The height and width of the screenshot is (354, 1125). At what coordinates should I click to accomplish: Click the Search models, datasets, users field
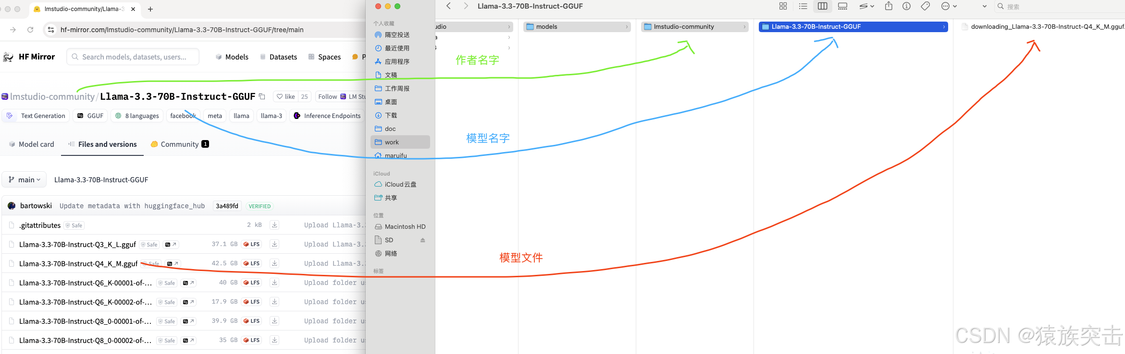click(133, 57)
